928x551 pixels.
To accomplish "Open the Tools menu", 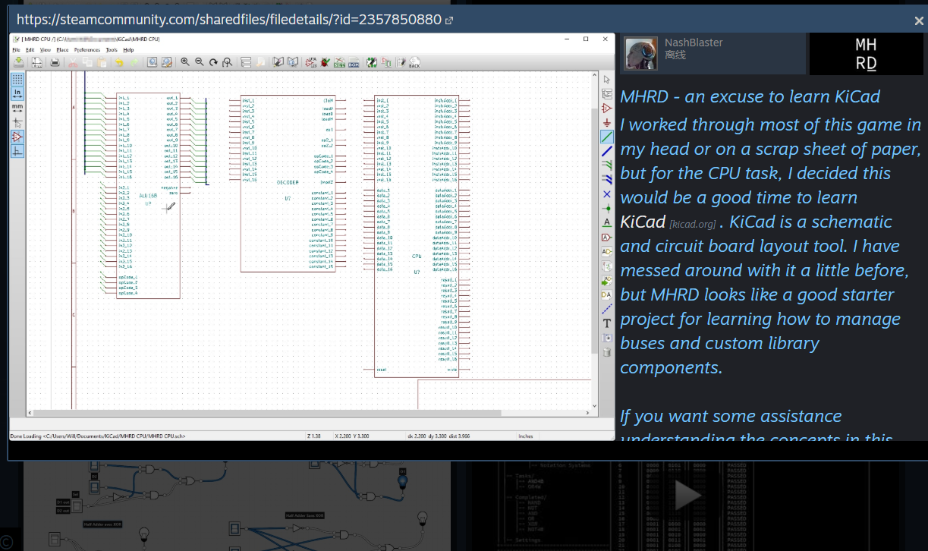I will pyautogui.click(x=112, y=49).
